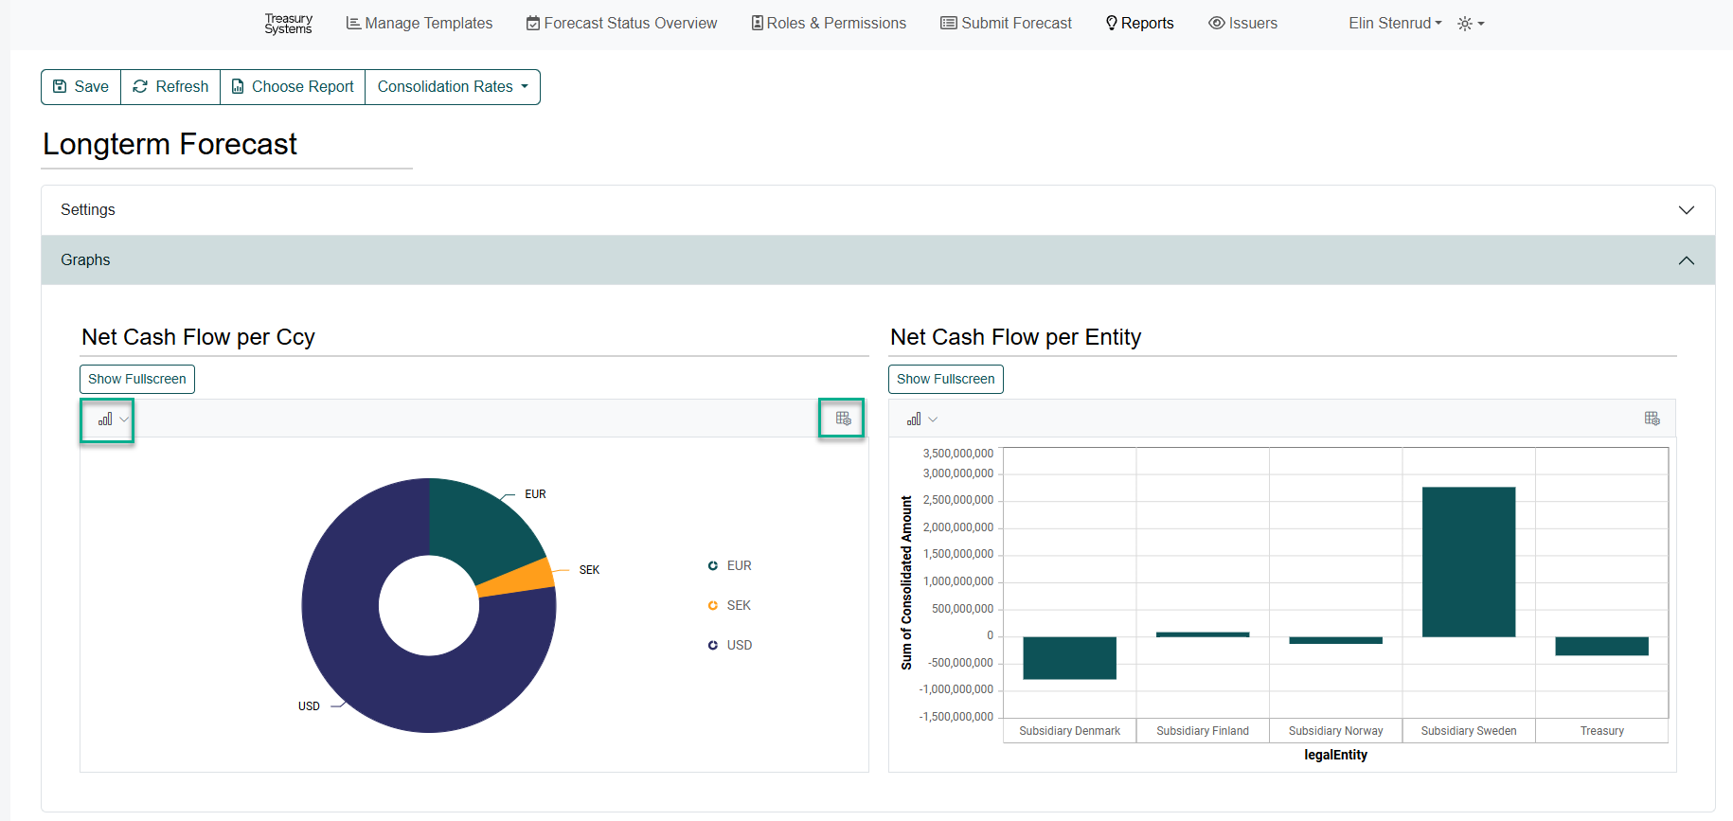The width and height of the screenshot is (1733, 821).
Task: Toggle SEK series in pie legend
Action: (x=730, y=606)
